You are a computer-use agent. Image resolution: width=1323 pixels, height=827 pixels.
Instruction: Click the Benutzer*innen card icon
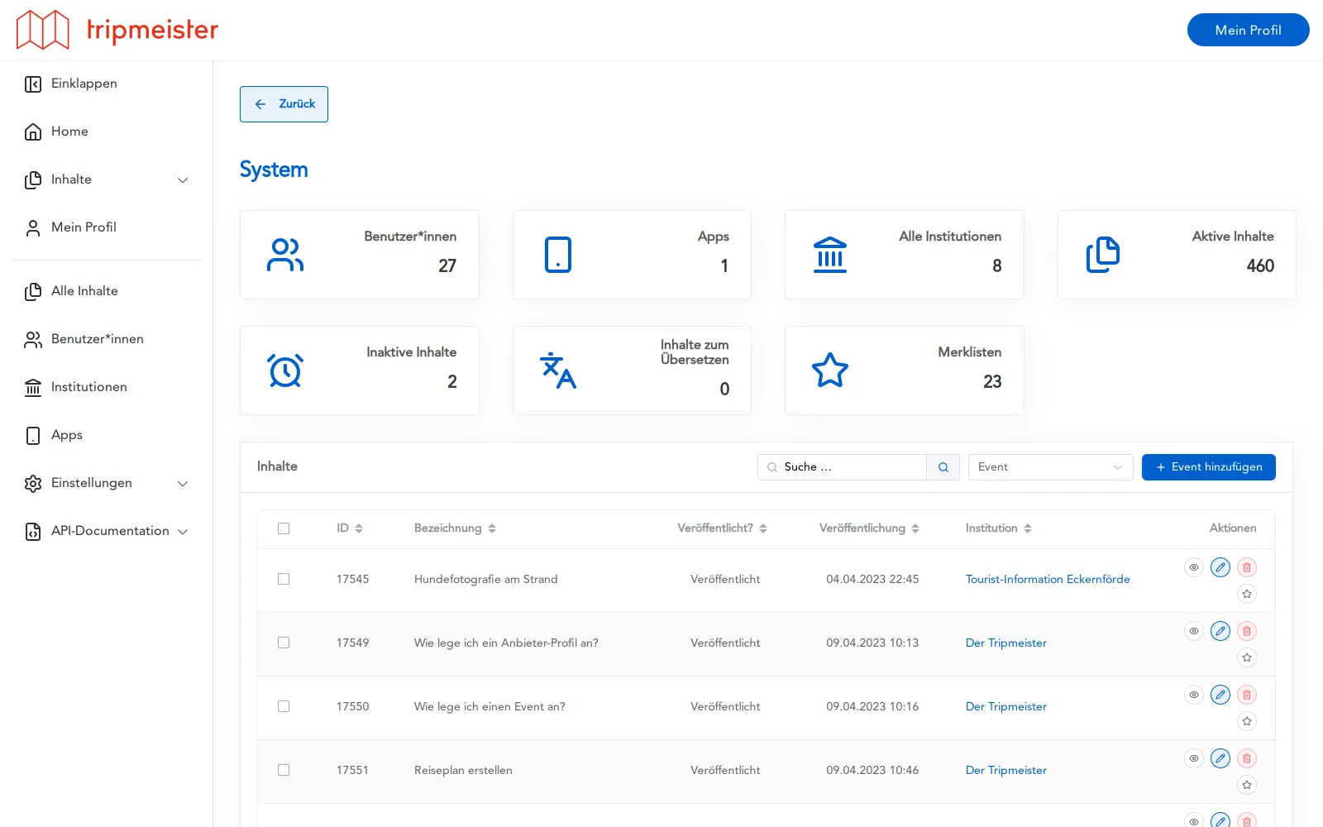(x=285, y=255)
